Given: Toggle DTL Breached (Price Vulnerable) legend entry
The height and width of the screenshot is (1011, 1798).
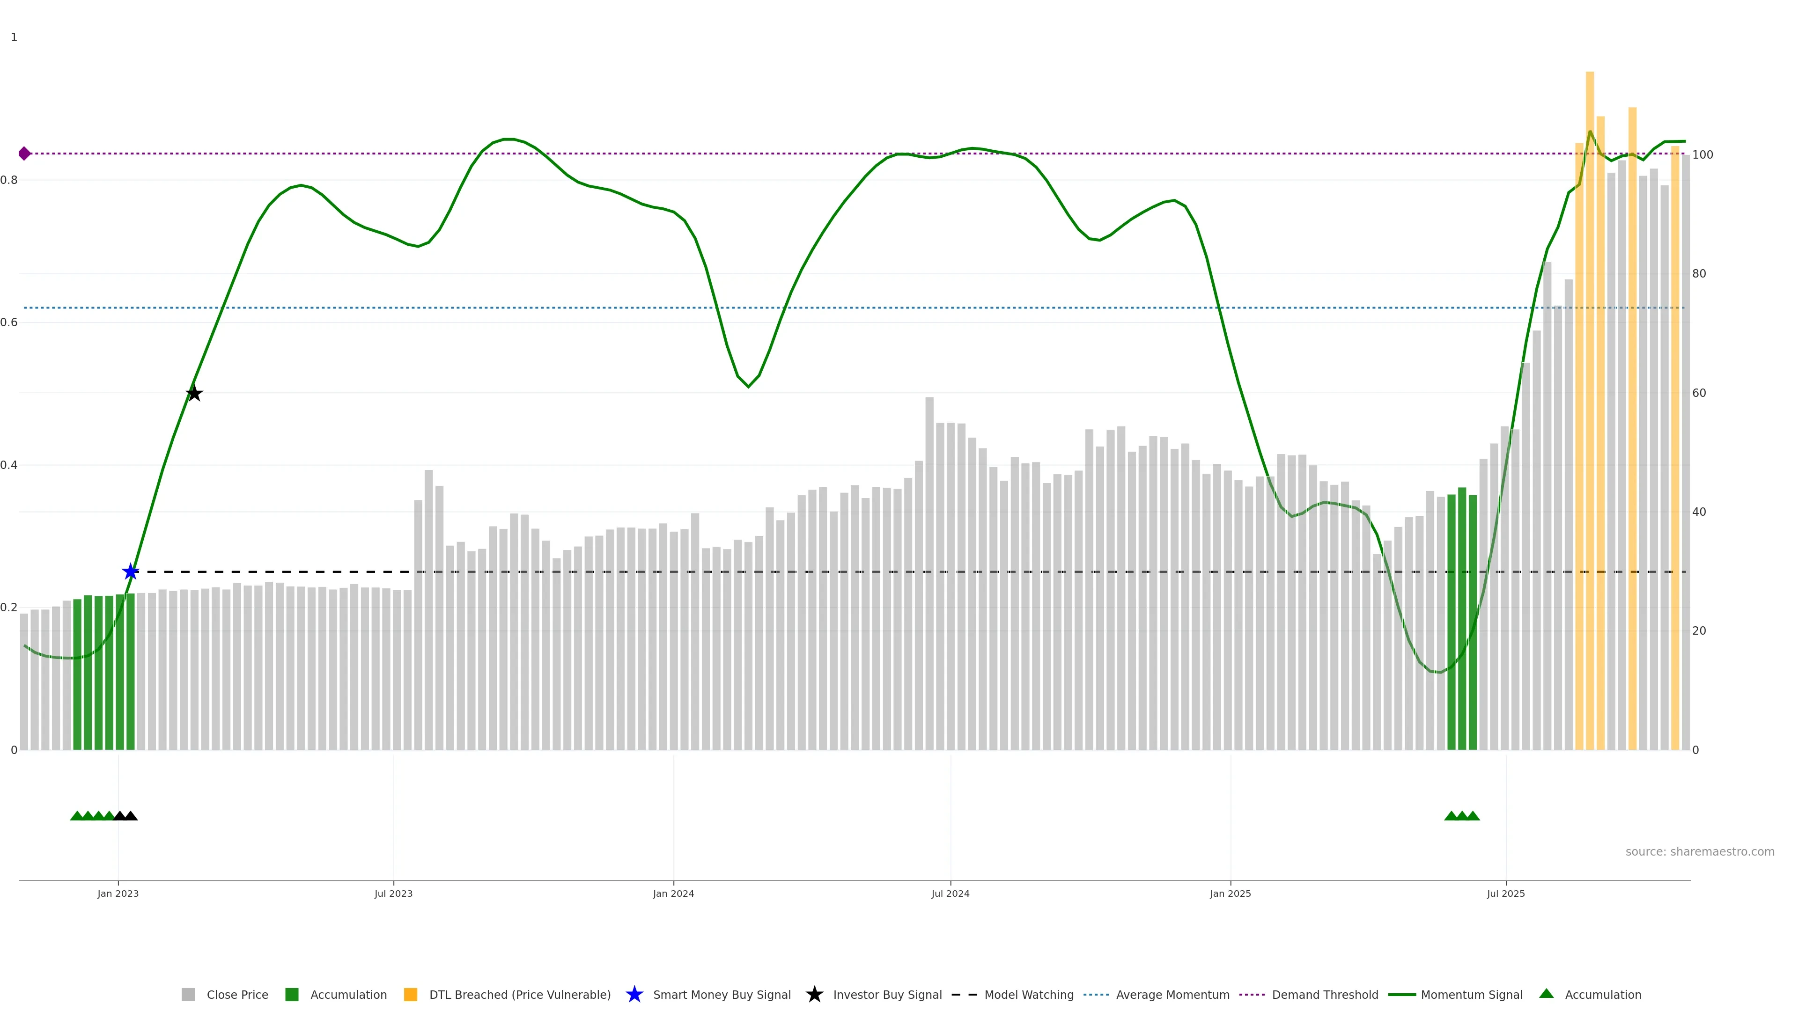Looking at the screenshot, I should (519, 995).
